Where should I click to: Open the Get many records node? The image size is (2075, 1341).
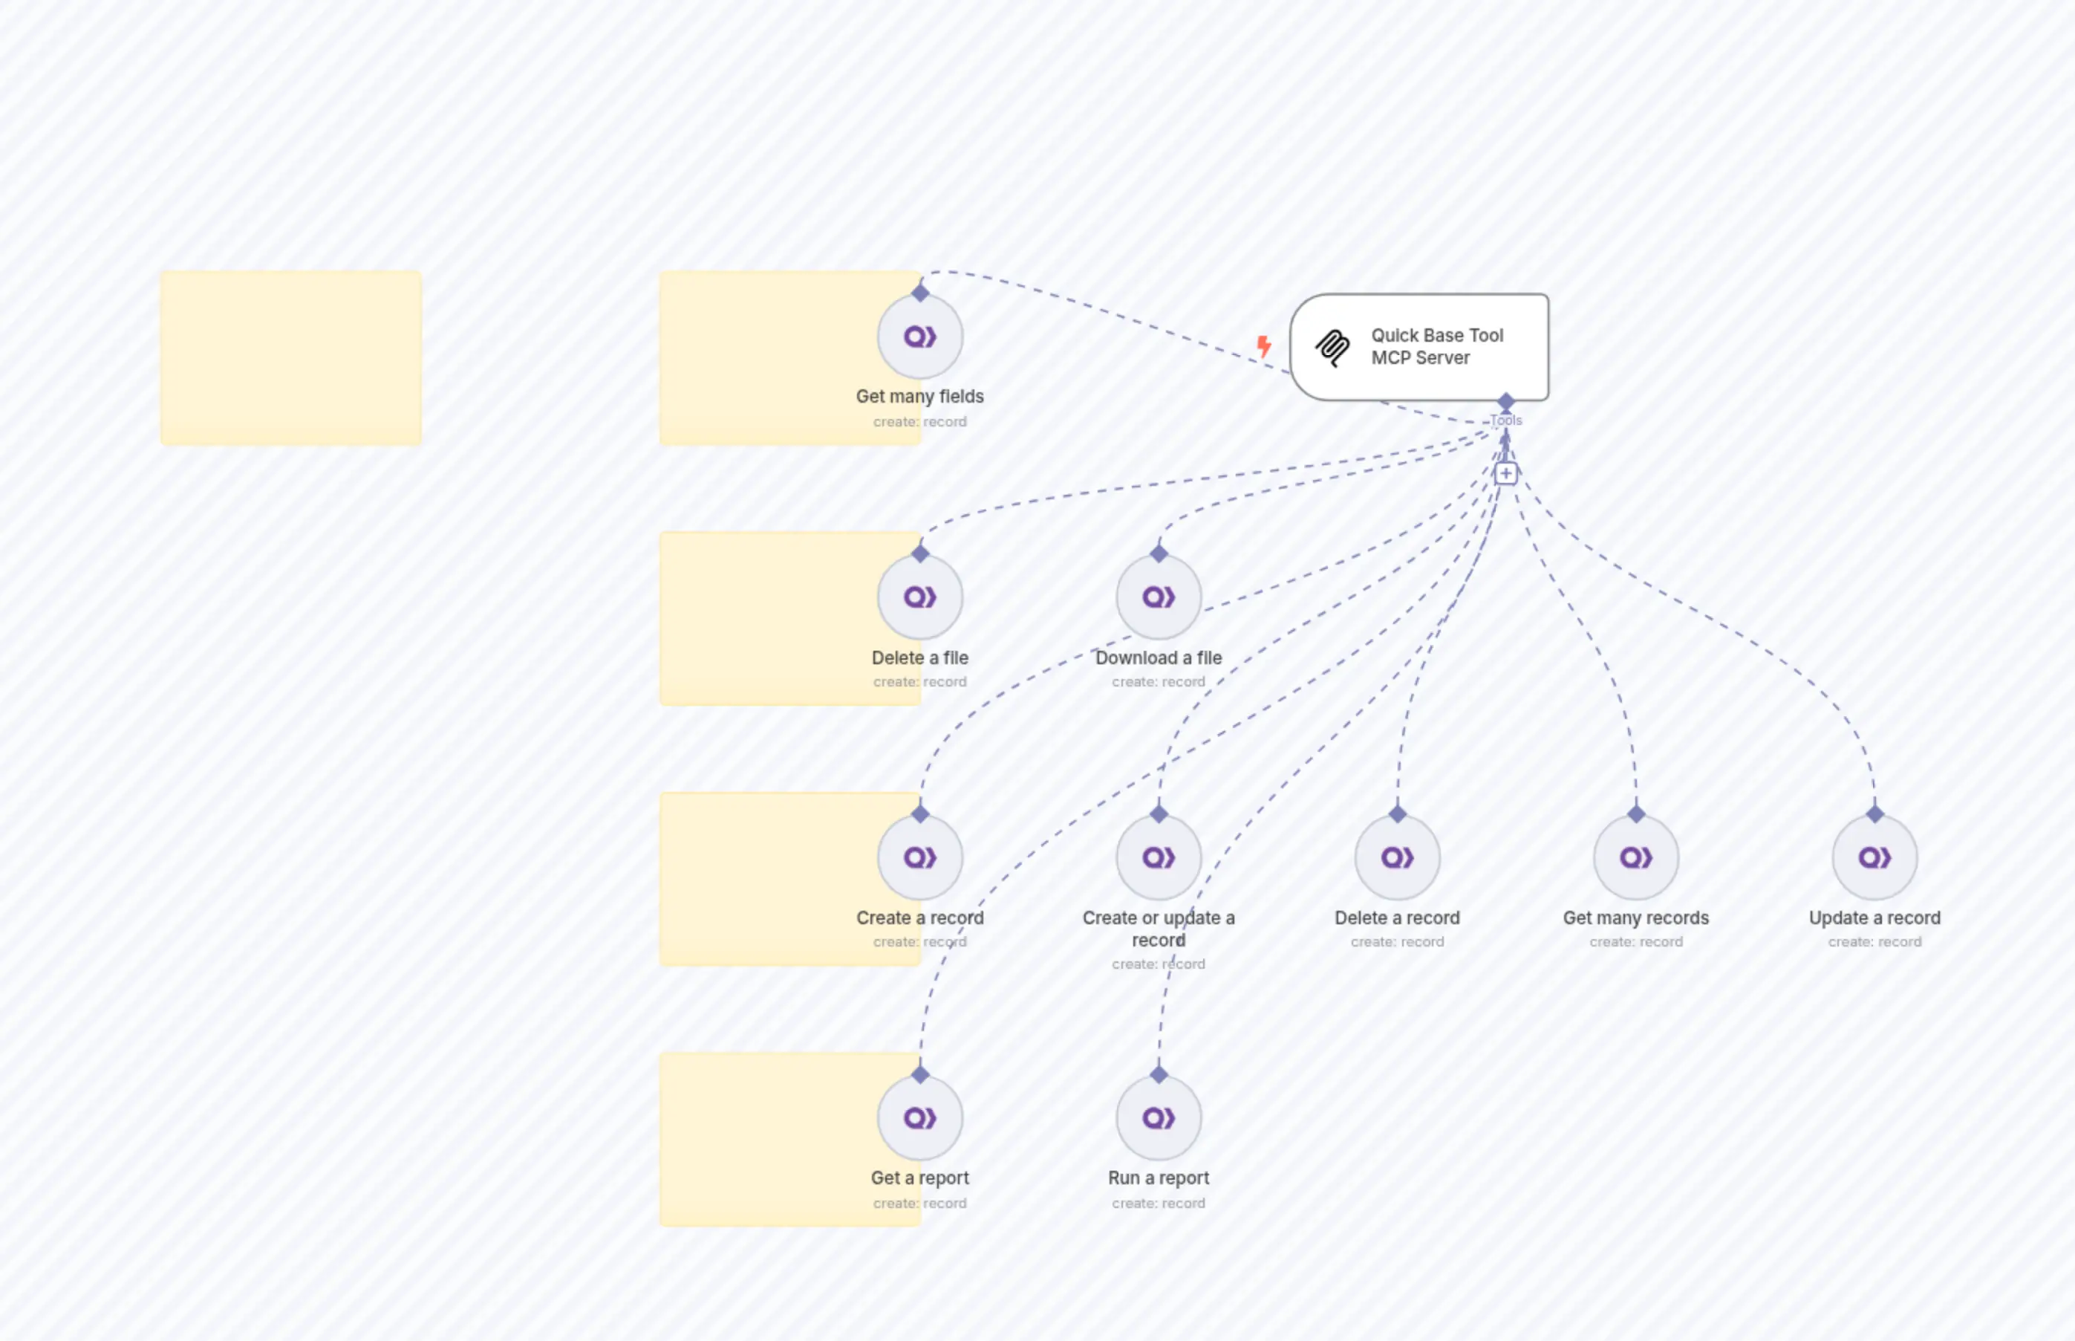(x=1635, y=857)
